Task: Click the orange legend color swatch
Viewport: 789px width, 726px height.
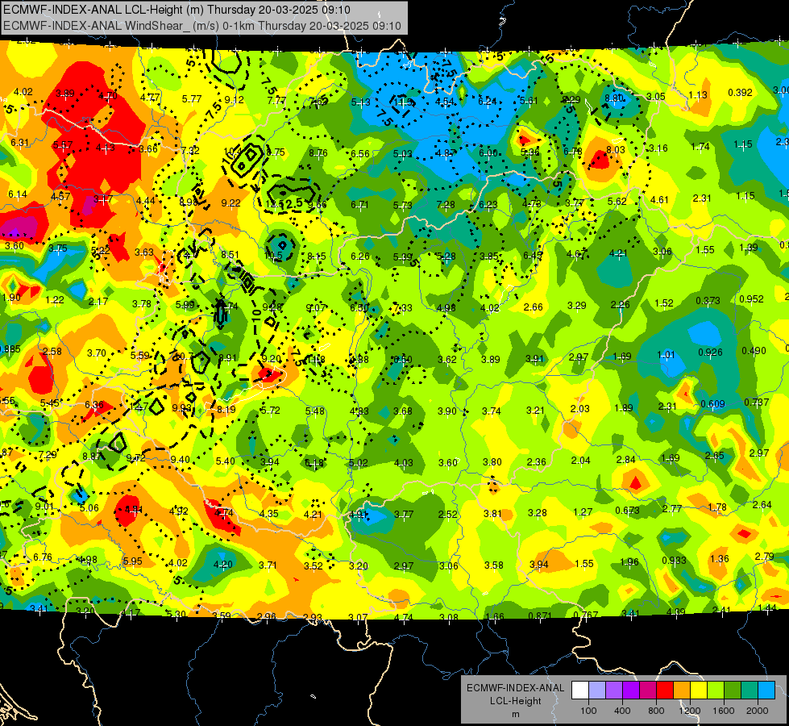Action: point(682,691)
